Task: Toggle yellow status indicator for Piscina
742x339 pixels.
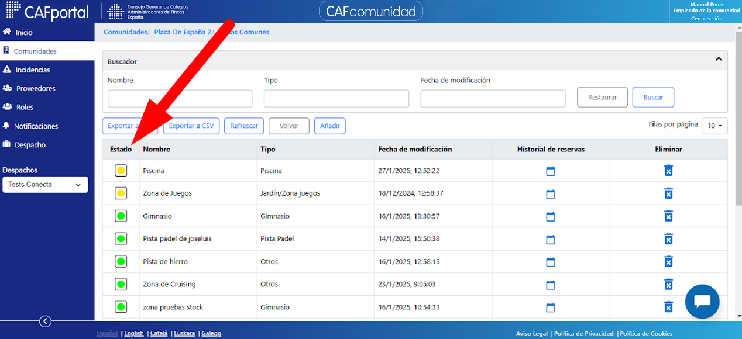Action: point(121,171)
